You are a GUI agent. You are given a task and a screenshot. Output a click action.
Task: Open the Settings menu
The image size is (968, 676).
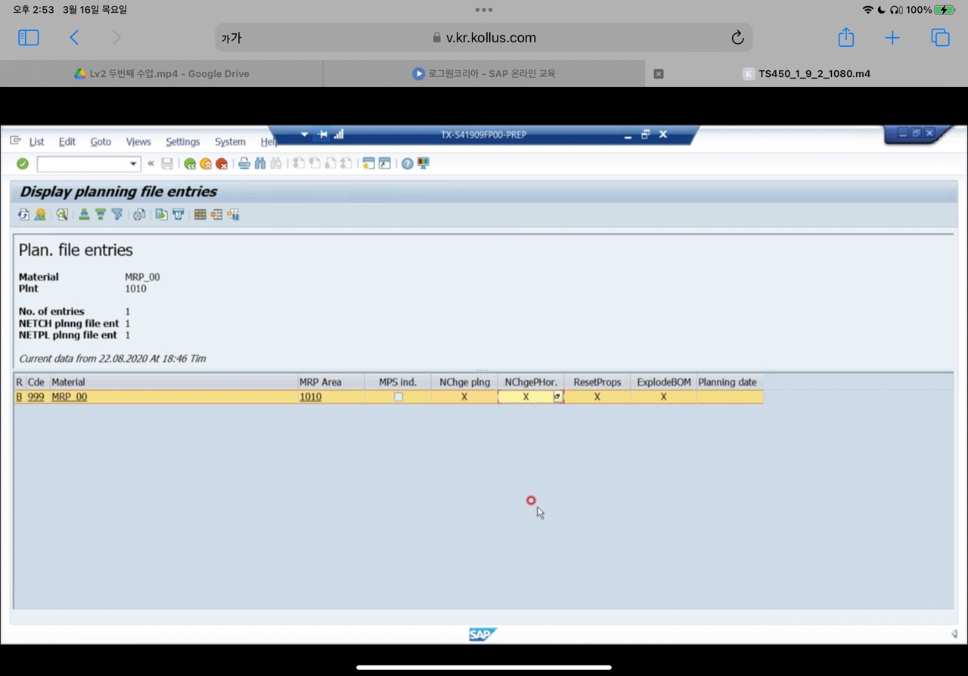183,141
